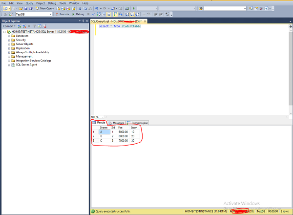
Task: Click the Srank cell 30
Action: tap(133, 141)
